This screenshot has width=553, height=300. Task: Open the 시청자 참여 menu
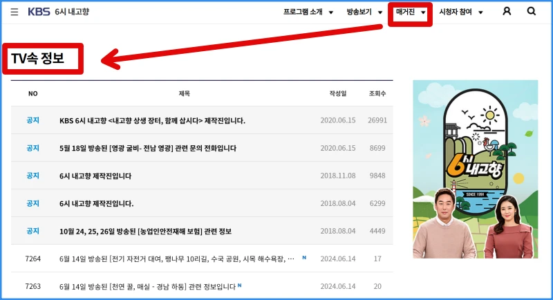click(x=456, y=12)
